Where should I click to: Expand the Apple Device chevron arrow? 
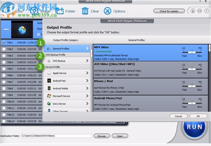87,73
